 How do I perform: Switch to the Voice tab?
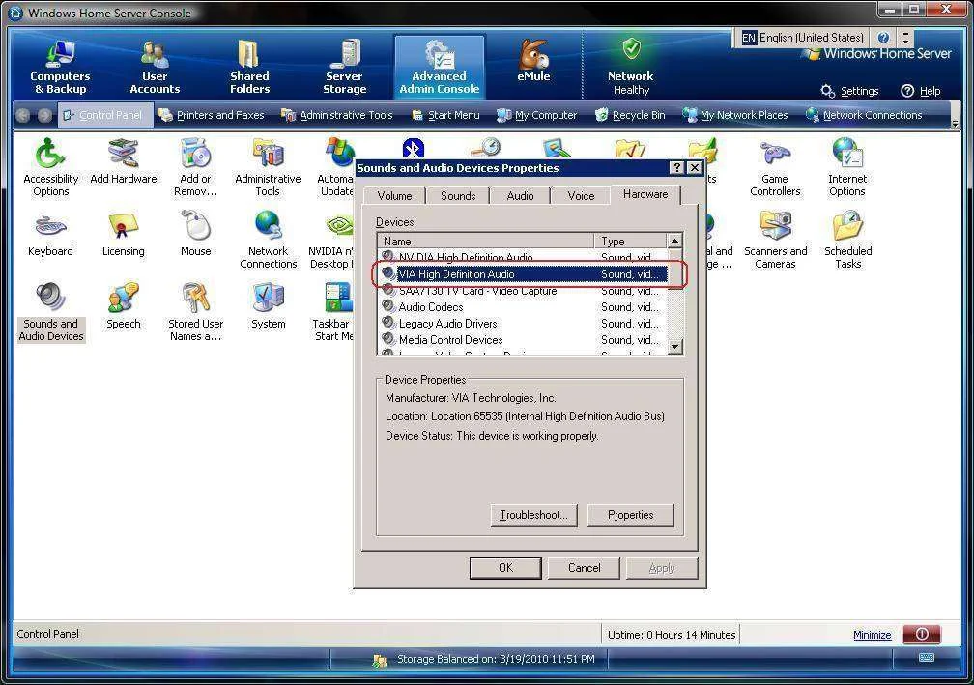(x=581, y=195)
